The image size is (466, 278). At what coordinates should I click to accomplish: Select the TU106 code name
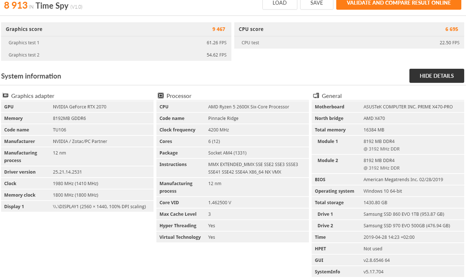[x=59, y=130]
